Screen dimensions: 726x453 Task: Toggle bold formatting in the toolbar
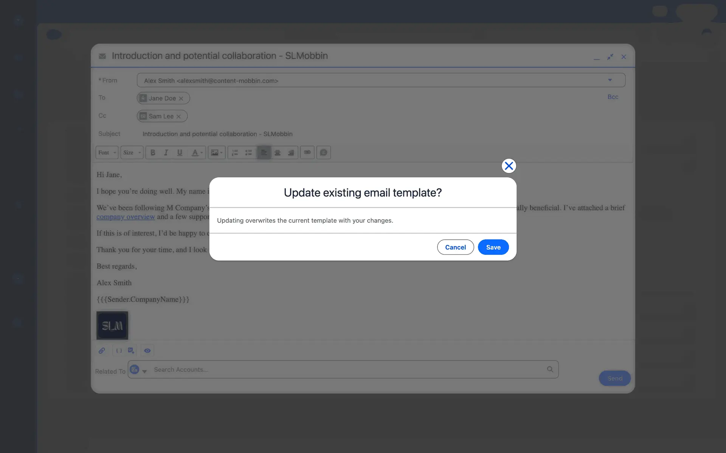coord(153,153)
